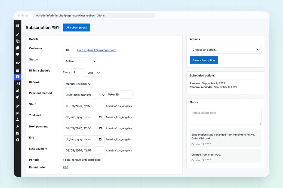Open calendar picker for End date
The width and height of the screenshot is (283, 188).
click(x=100, y=139)
